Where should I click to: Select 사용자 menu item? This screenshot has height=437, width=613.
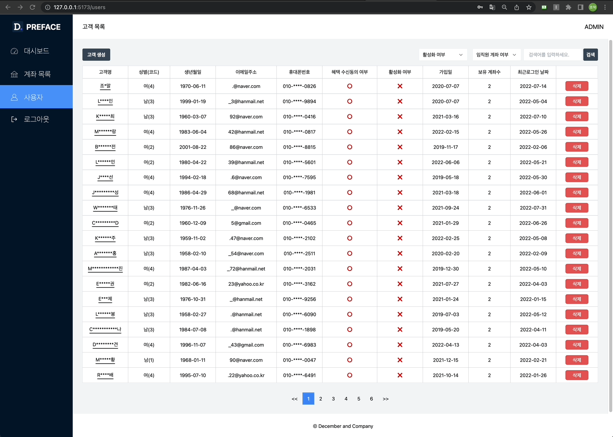pyautogui.click(x=36, y=97)
